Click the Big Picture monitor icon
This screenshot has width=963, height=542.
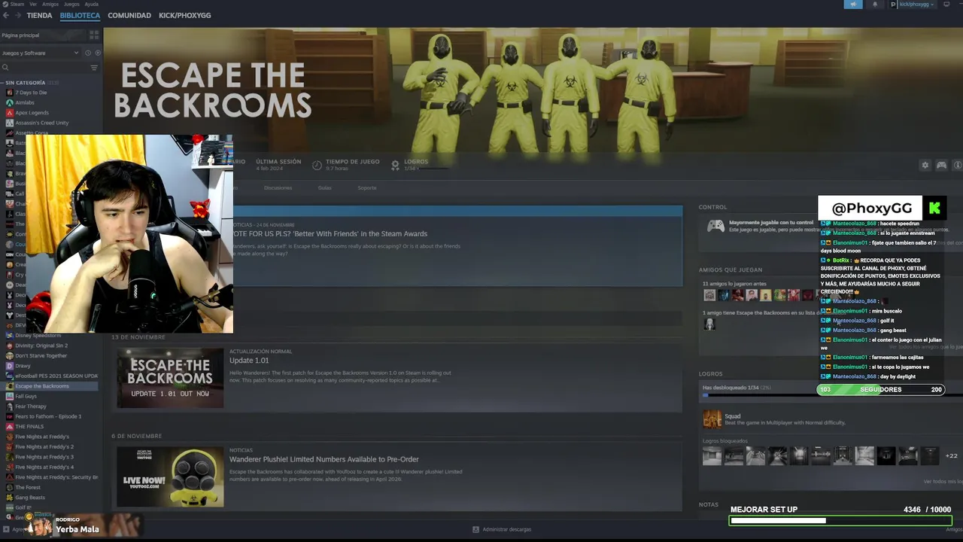[946, 5]
